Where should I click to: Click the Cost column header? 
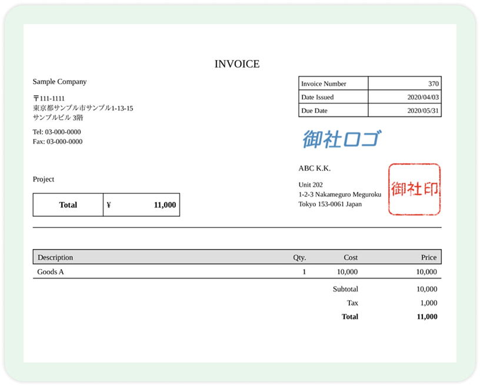351,257
